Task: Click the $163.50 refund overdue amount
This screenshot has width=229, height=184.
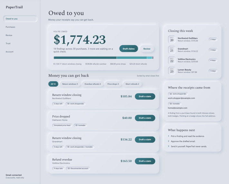Action: coord(126,161)
